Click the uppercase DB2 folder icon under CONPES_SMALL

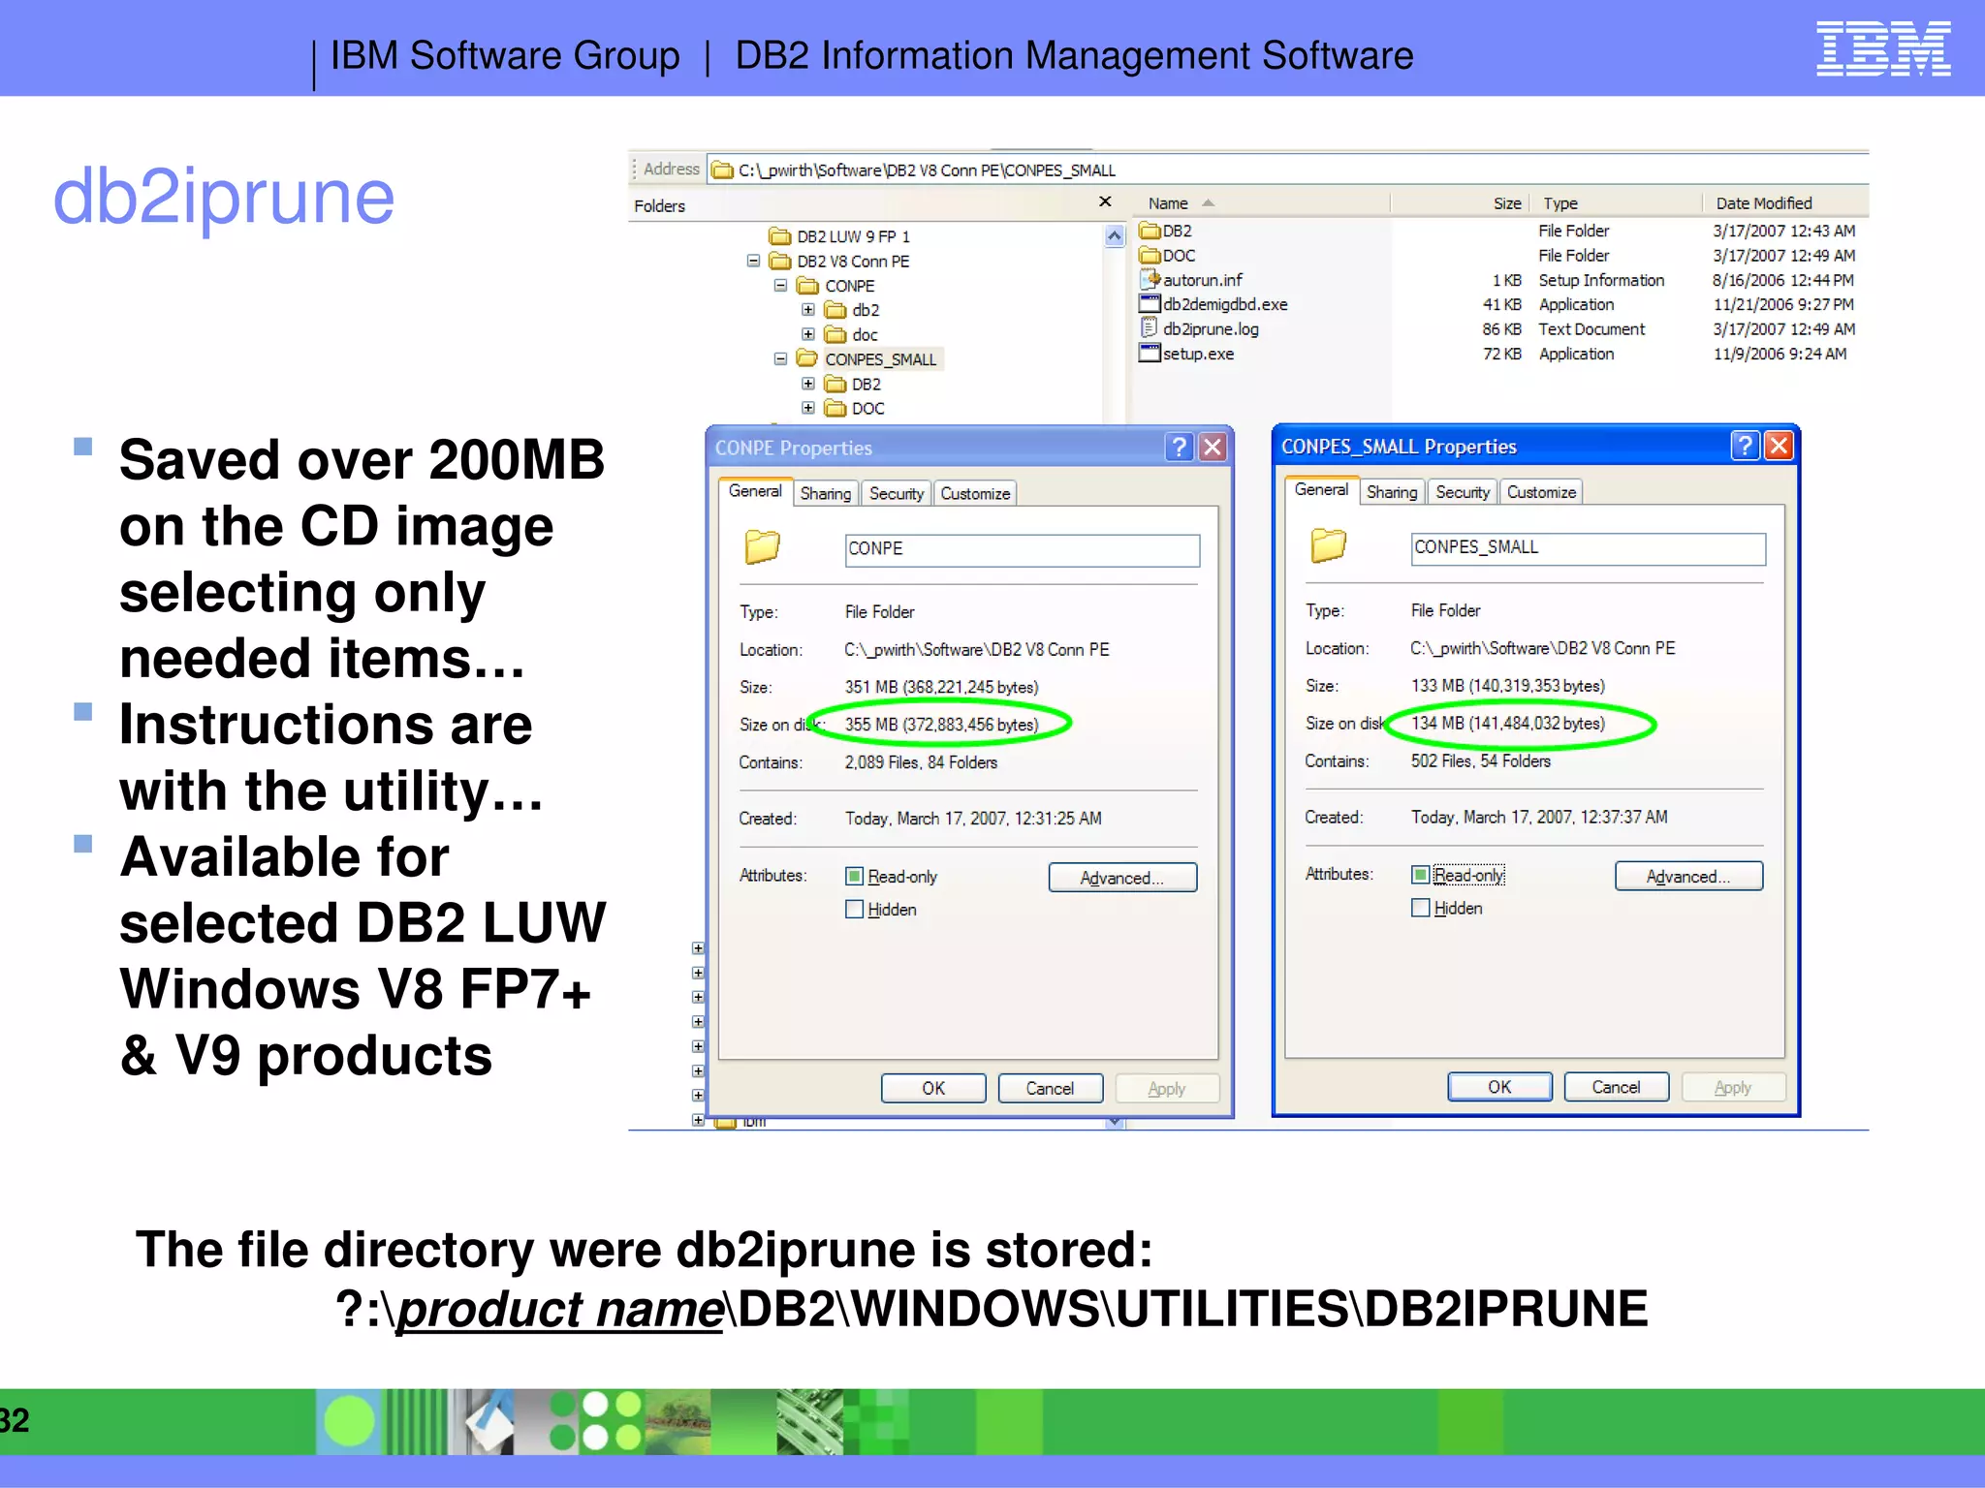point(835,384)
